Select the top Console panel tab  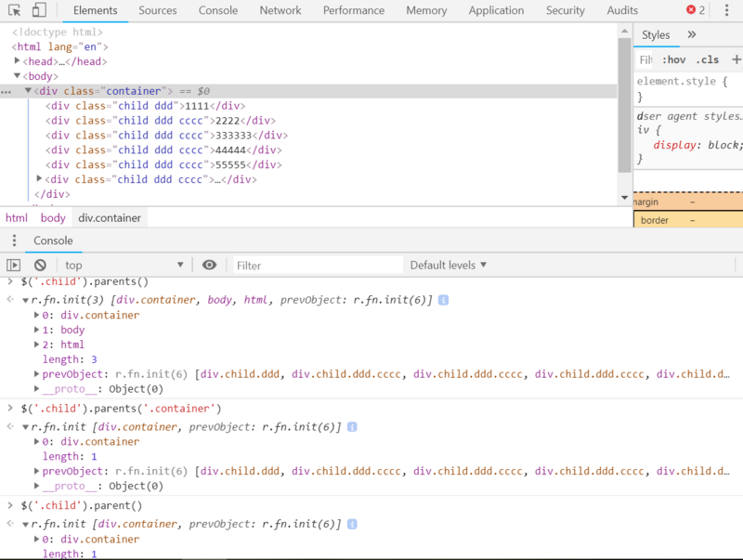coord(218,10)
